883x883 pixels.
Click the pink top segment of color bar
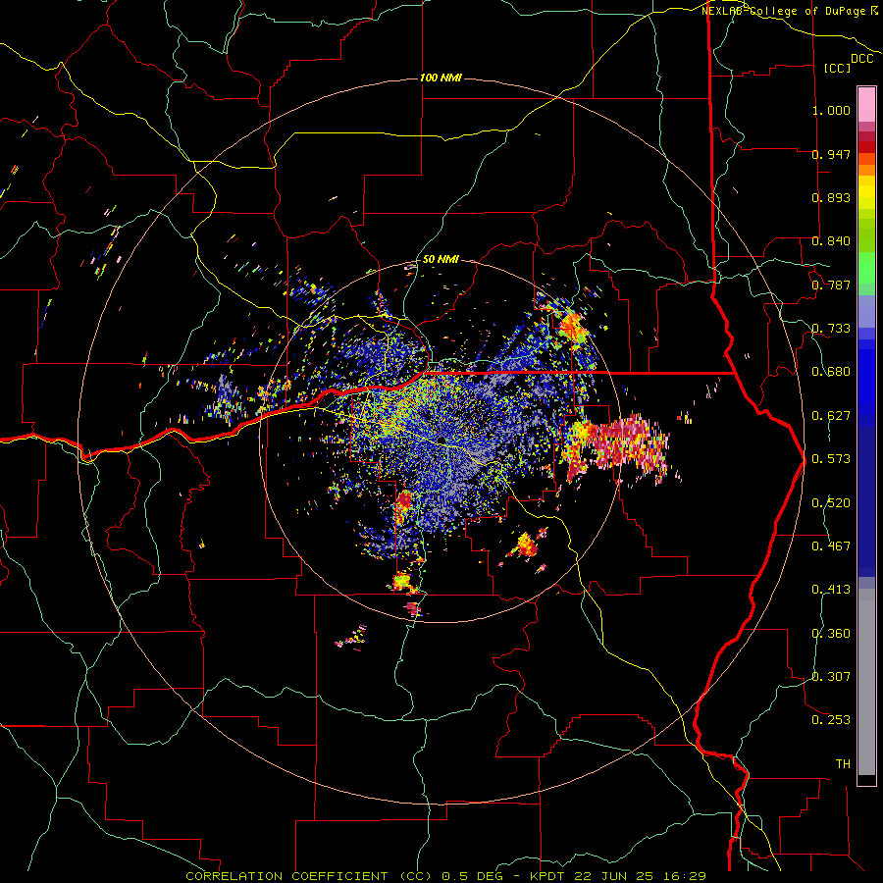pos(866,104)
